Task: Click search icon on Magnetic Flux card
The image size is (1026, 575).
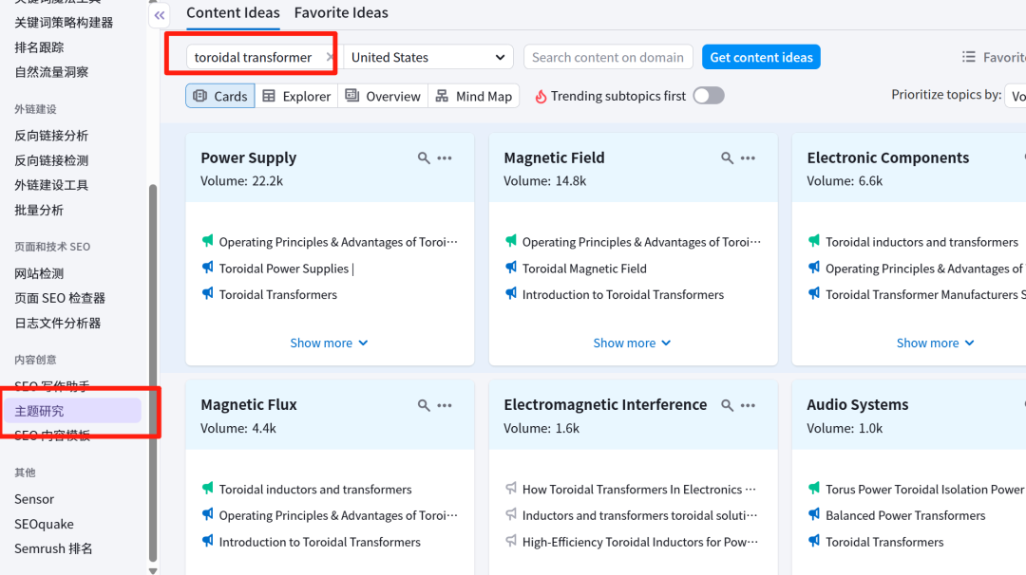Action: (x=424, y=405)
